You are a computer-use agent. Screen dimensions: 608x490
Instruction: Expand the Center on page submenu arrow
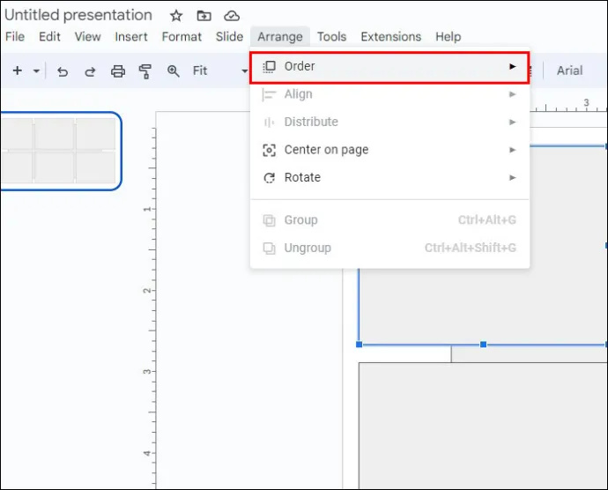tap(513, 150)
